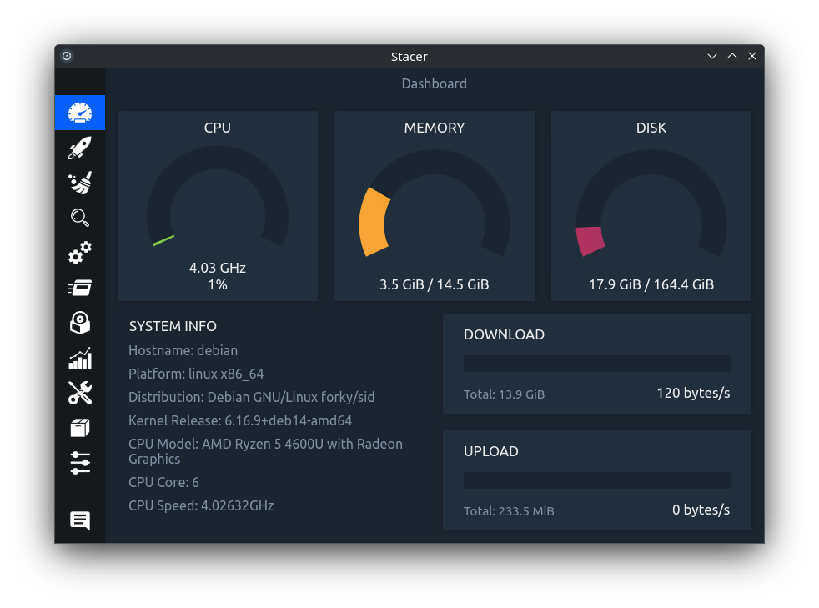Open Uninstaller disk-box sidebar icon

pyautogui.click(x=80, y=323)
